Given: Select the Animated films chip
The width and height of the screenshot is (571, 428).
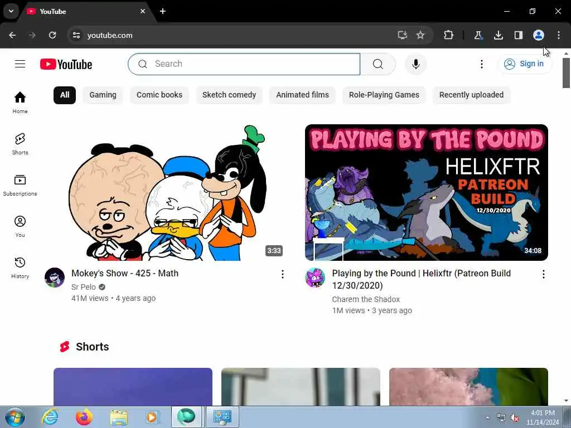Looking at the screenshot, I should click(302, 95).
